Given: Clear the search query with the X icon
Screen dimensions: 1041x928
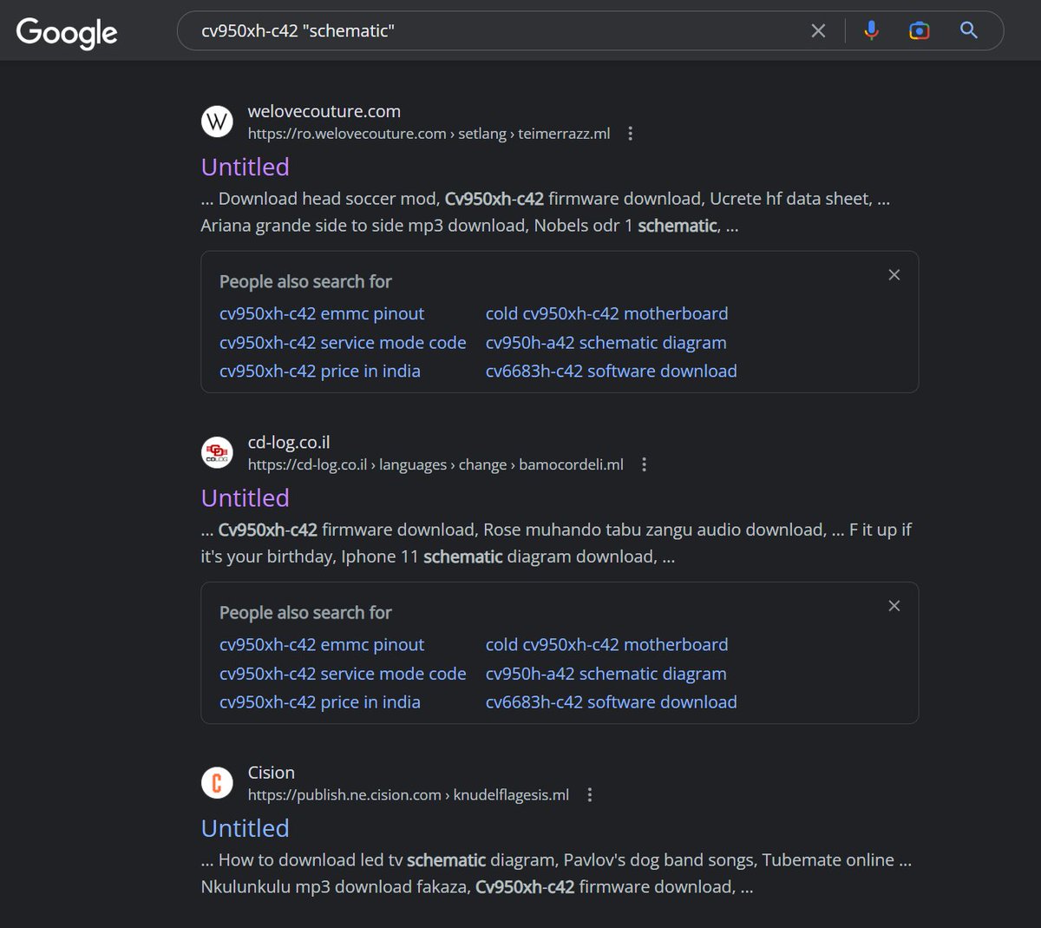Looking at the screenshot, I should (x=817, y=30).
